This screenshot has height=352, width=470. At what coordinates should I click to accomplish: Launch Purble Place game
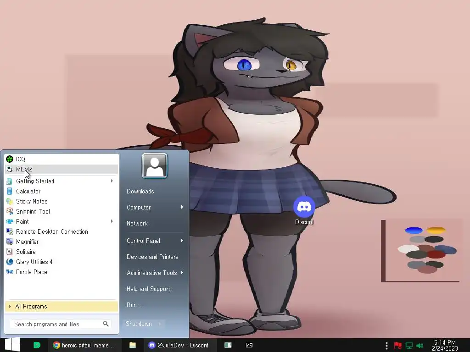coord(62,272)
